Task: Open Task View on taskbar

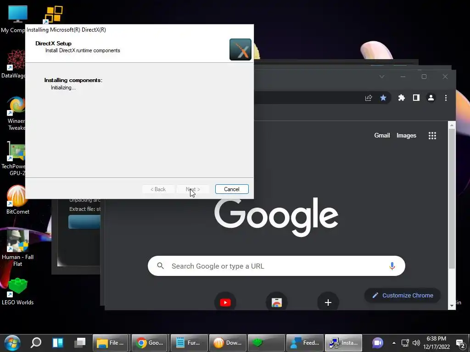Action: point(80,343)
